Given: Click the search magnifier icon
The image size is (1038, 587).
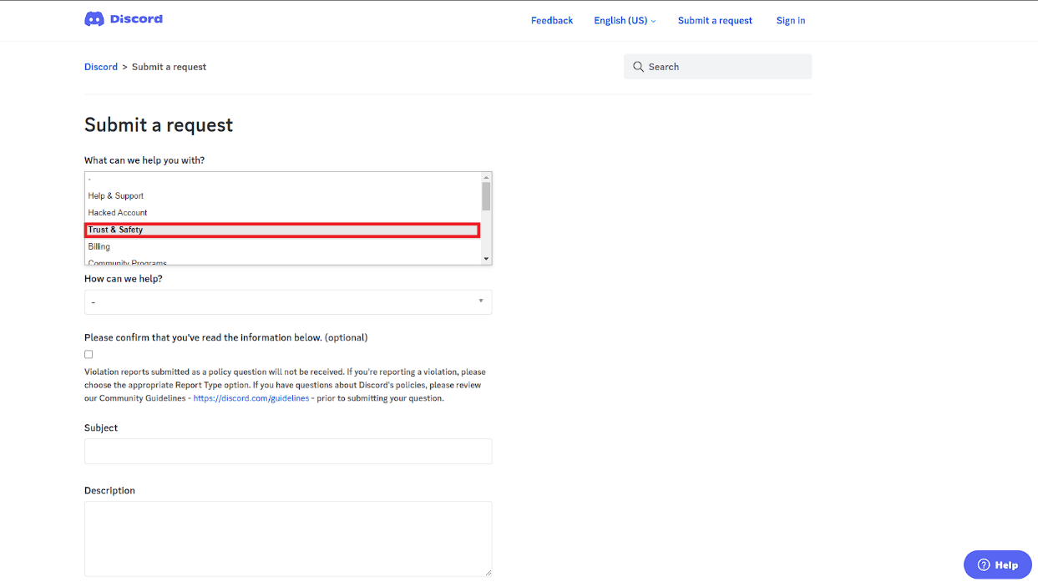Looking at the screenshot, I should click(x=638, y=67).
